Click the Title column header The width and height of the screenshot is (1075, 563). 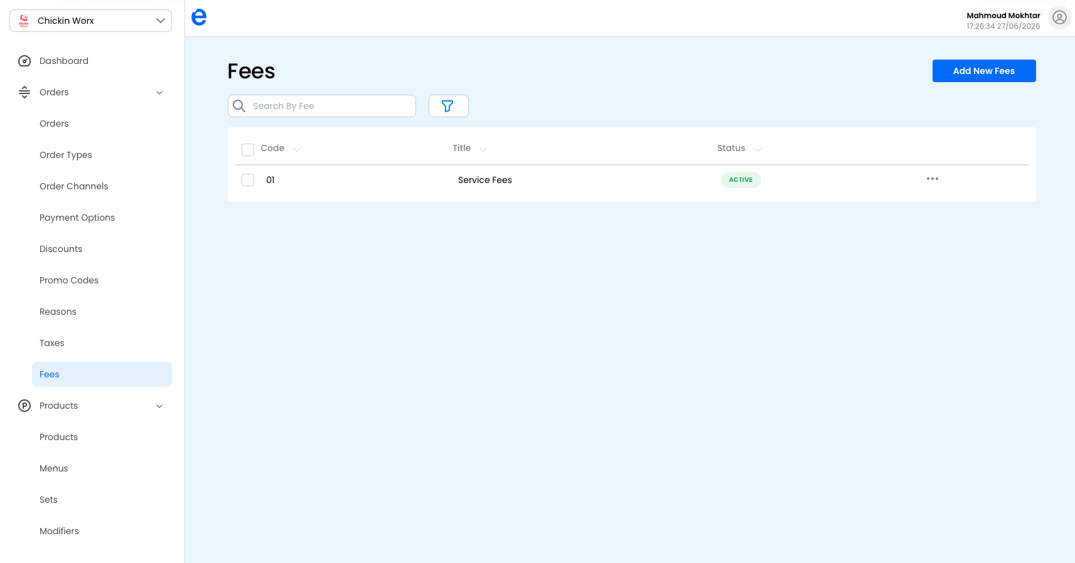point(462,148)
